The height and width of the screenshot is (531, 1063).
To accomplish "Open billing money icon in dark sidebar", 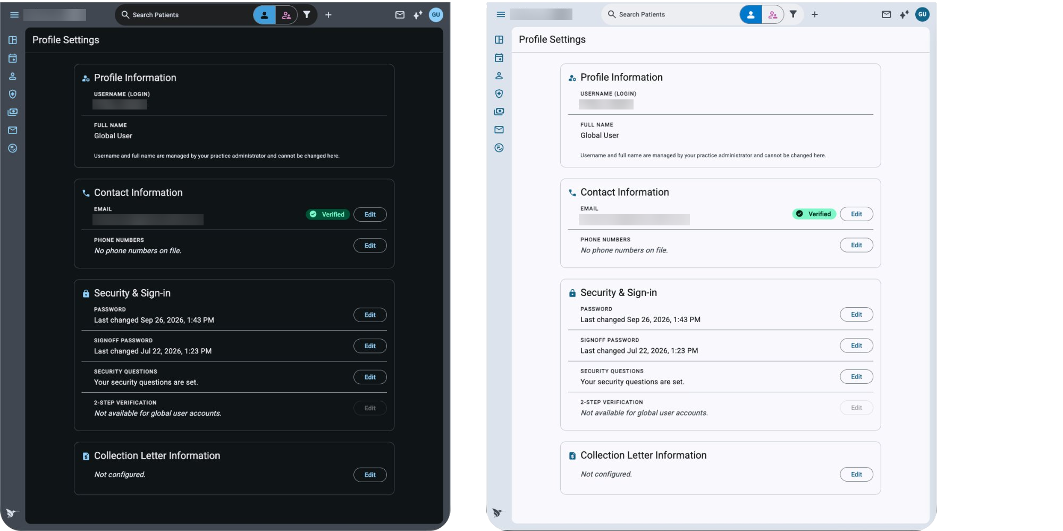I will [x=13, y=112].
